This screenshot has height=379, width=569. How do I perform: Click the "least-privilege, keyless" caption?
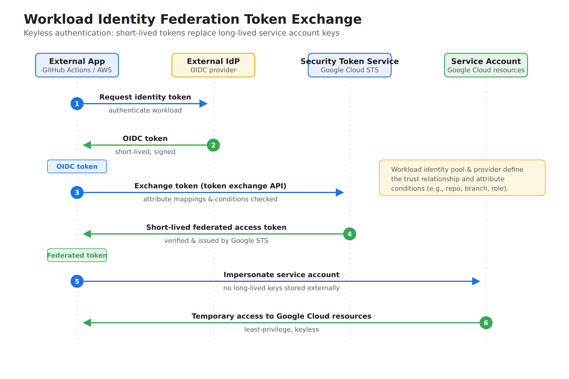282,330
